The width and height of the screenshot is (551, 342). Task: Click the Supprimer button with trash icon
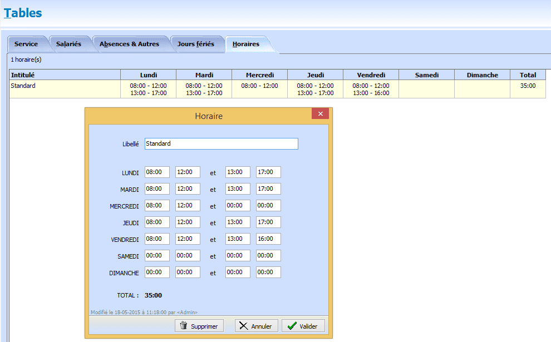pos(199,326)
